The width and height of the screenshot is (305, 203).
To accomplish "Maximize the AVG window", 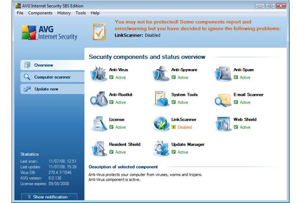I will (270, 6).
